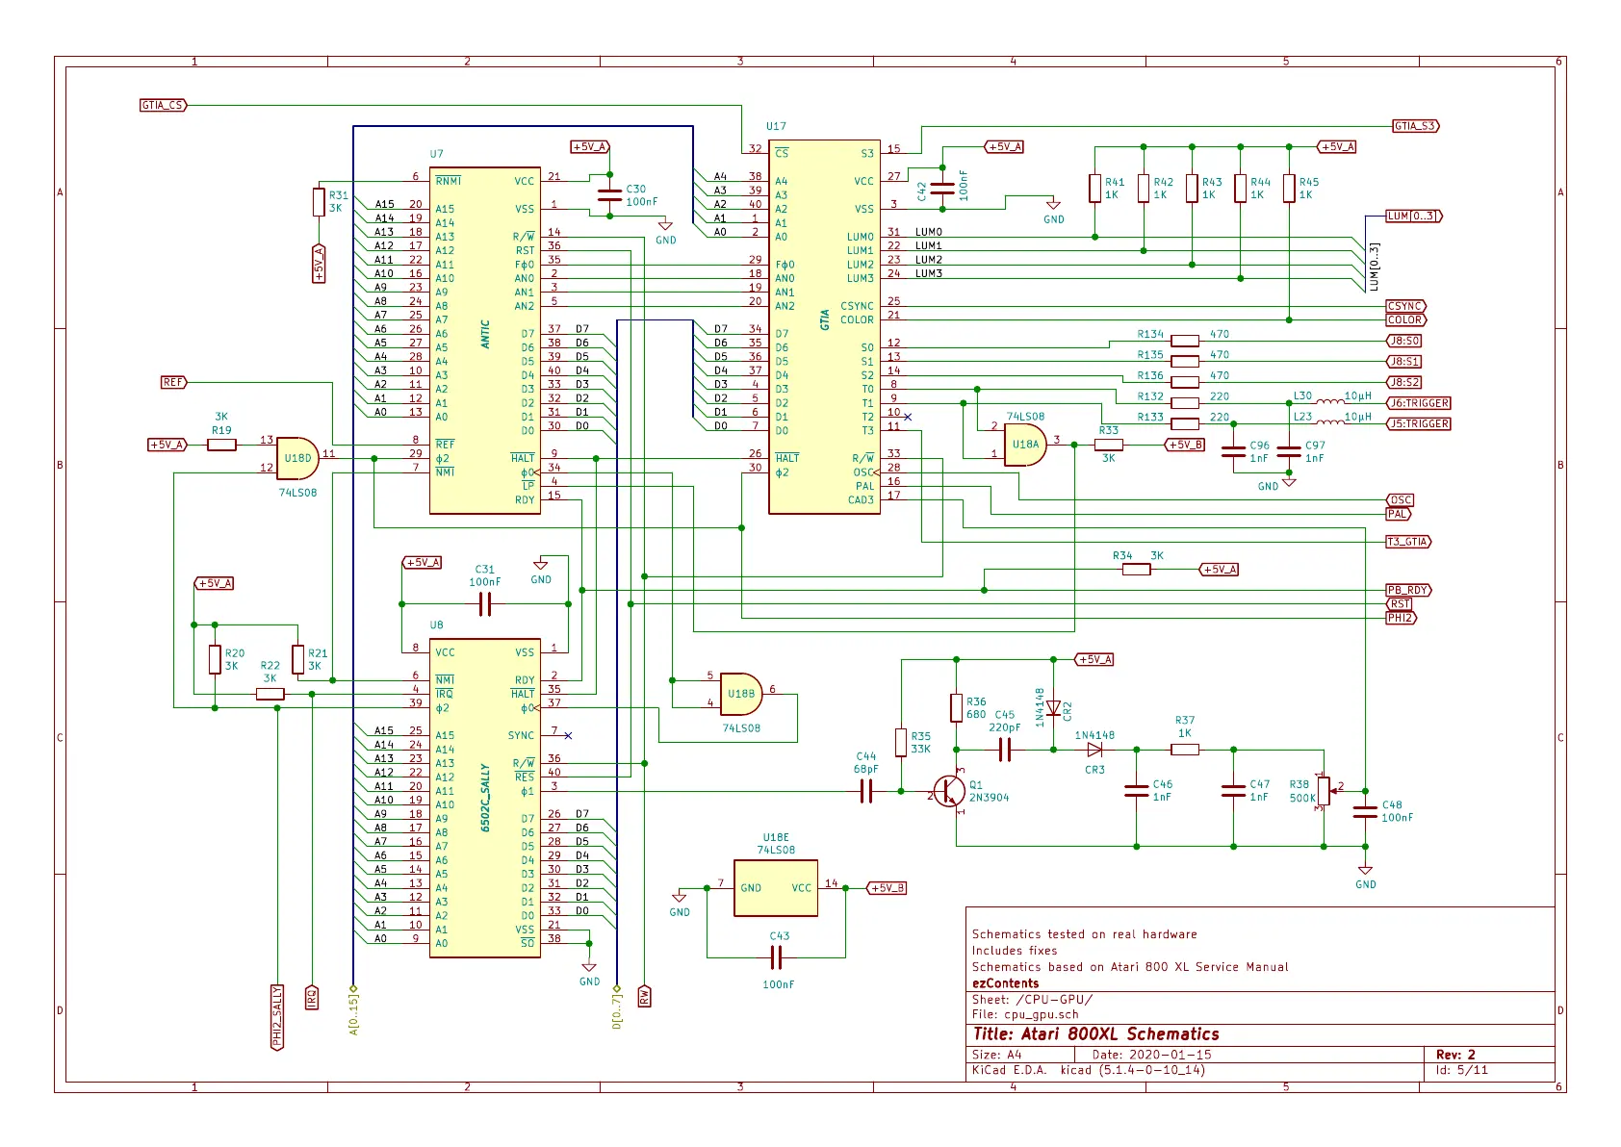Click the L30 10µH inductor symbol

(x=1330, y=402)
